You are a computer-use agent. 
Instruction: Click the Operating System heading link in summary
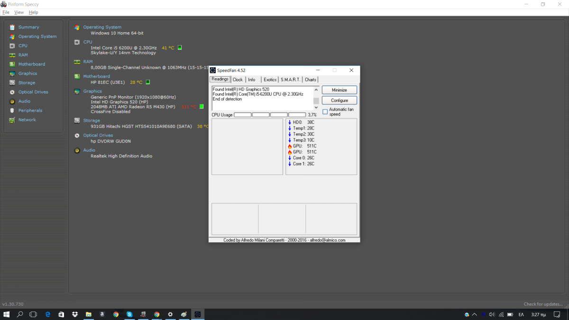pos(102,27)
